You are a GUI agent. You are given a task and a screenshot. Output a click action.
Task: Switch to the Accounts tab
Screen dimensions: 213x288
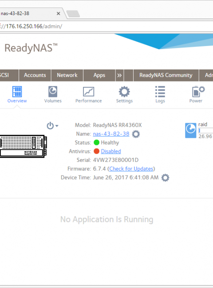tap(35, 75)
